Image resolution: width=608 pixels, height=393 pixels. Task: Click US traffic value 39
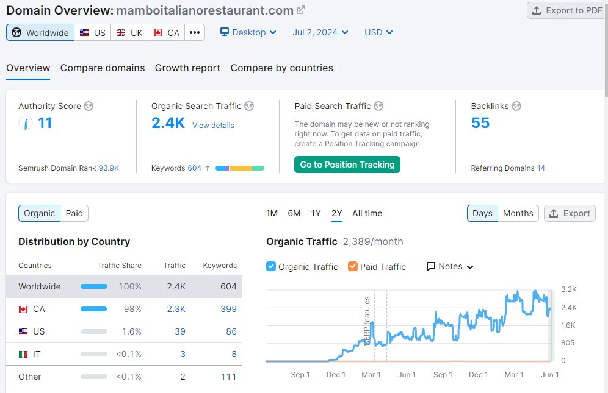point(180,331)
